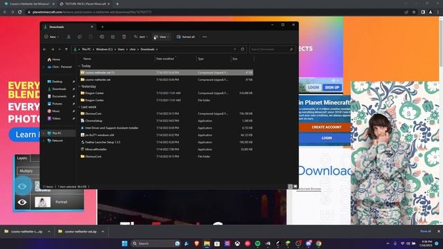
Task: Go up one folder level in Explorer
Action: click(x=66, y=49)
